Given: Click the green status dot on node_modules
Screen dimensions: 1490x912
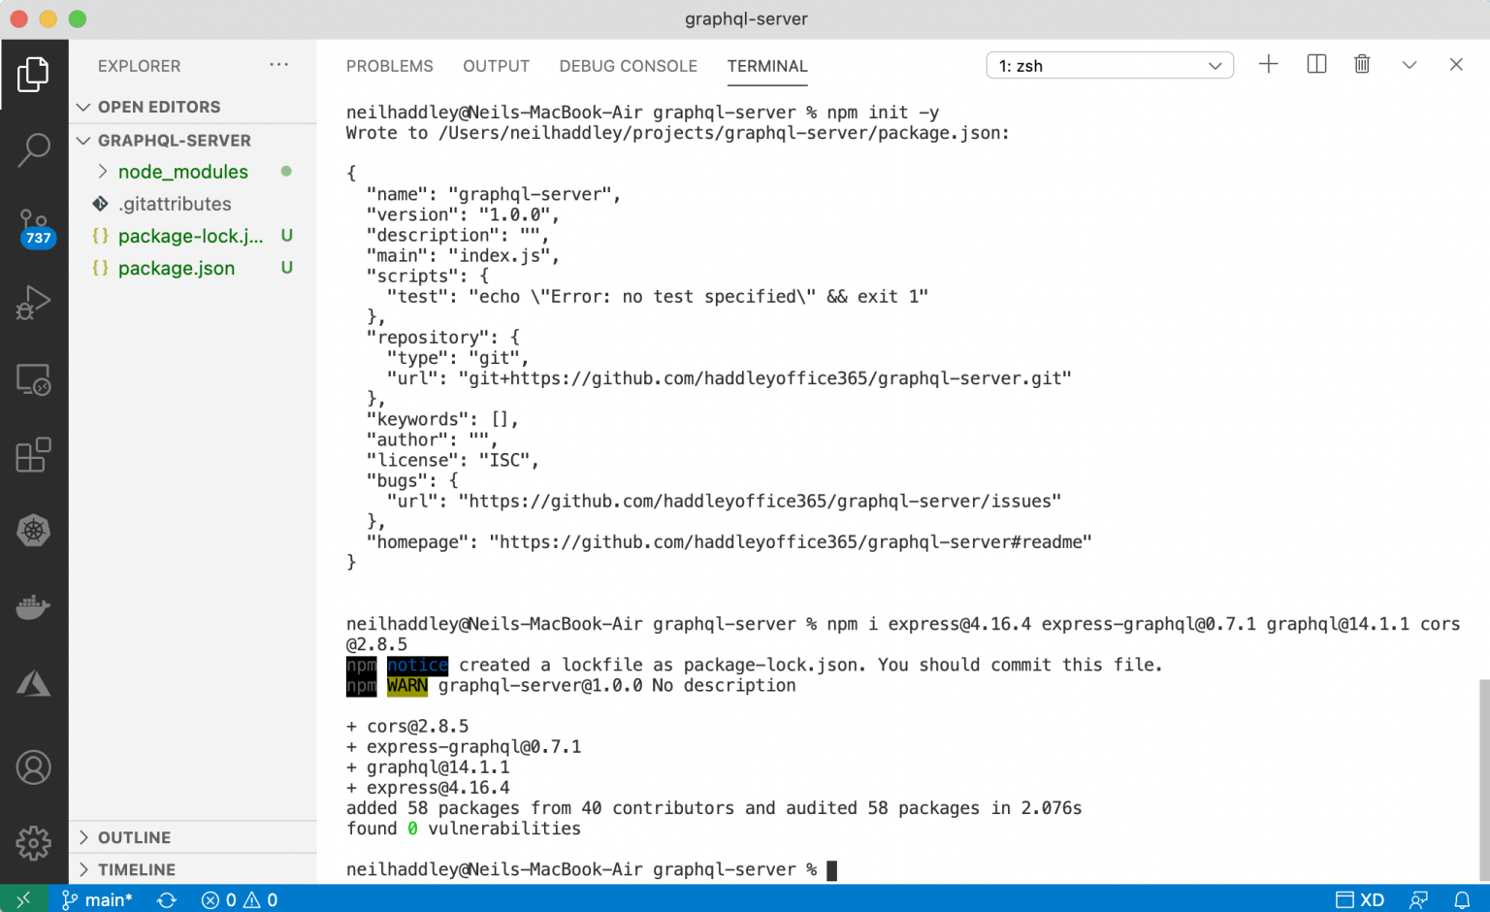Looking at the screenshot, I should [286, 172].
